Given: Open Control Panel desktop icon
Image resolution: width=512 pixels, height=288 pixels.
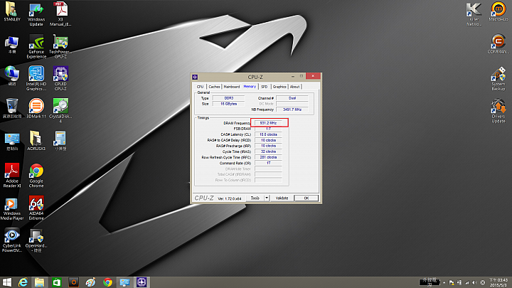Looking at the screenshot, I should 12,141.
